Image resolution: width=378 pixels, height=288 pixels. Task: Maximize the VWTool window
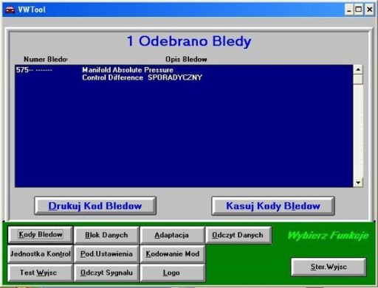tap(359, 10)
